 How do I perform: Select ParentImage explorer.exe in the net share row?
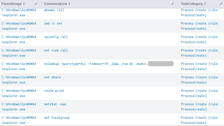(19, 80)
